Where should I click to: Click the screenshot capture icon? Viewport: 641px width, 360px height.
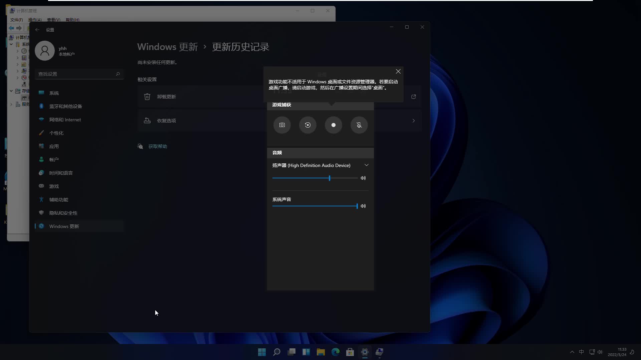(282, 125)
